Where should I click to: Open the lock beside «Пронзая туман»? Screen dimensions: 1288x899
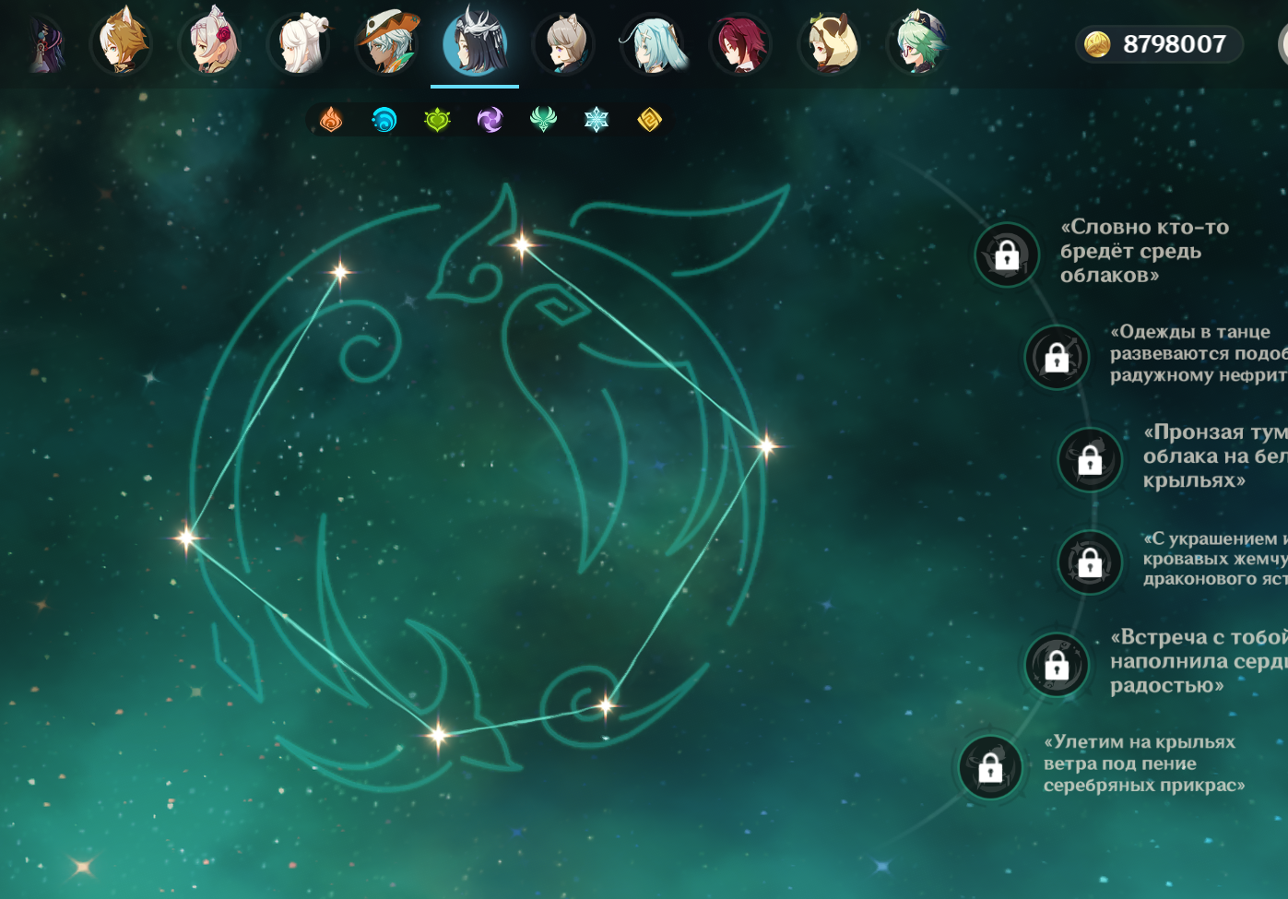click(1090, 459)
